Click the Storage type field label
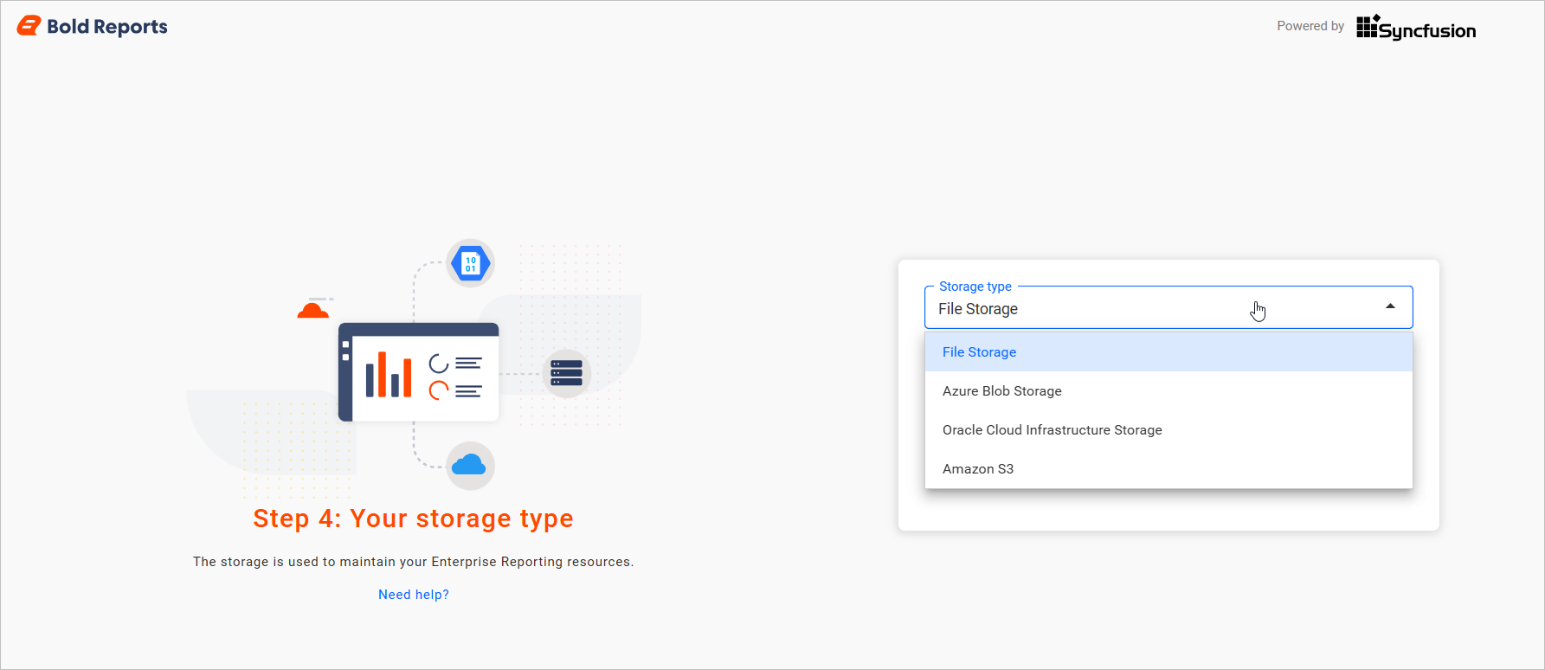The image size is (1545, 670). tap(975, 287)
